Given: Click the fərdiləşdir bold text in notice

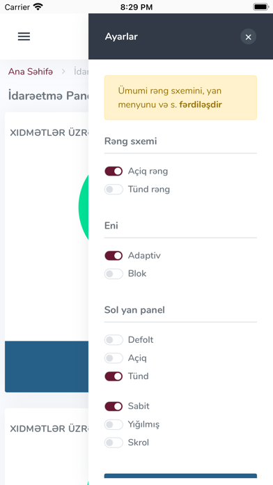Looking at the screenshot, I should pyautogui.click(x=201, y=105).
